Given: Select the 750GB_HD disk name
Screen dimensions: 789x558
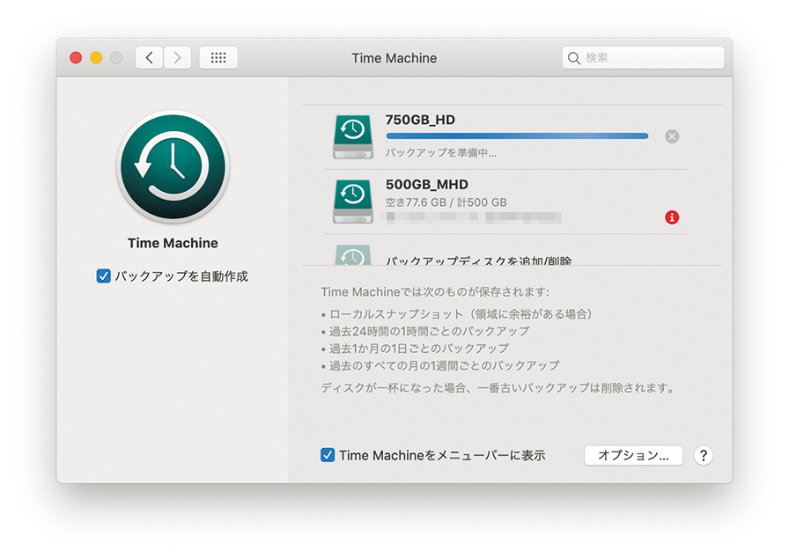Looking at the screenshot, I should (420, 120).
